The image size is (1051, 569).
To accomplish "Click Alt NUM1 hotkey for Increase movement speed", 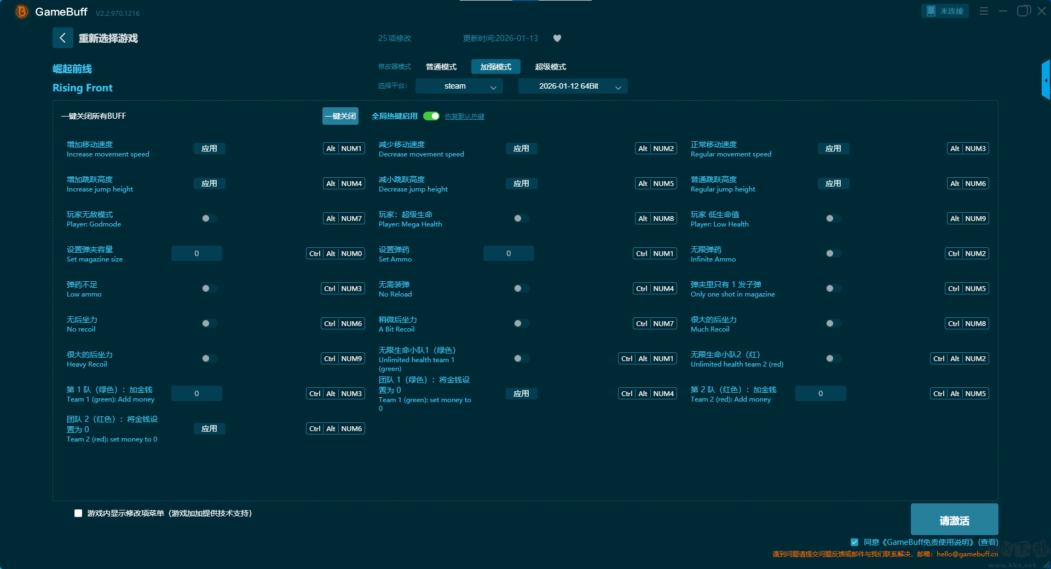I will (344, 148).
